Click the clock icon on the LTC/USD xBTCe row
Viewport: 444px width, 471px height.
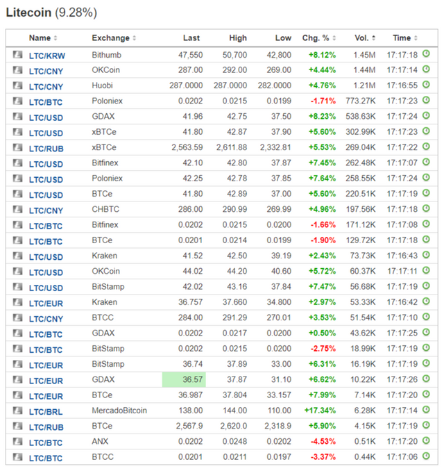426,131
